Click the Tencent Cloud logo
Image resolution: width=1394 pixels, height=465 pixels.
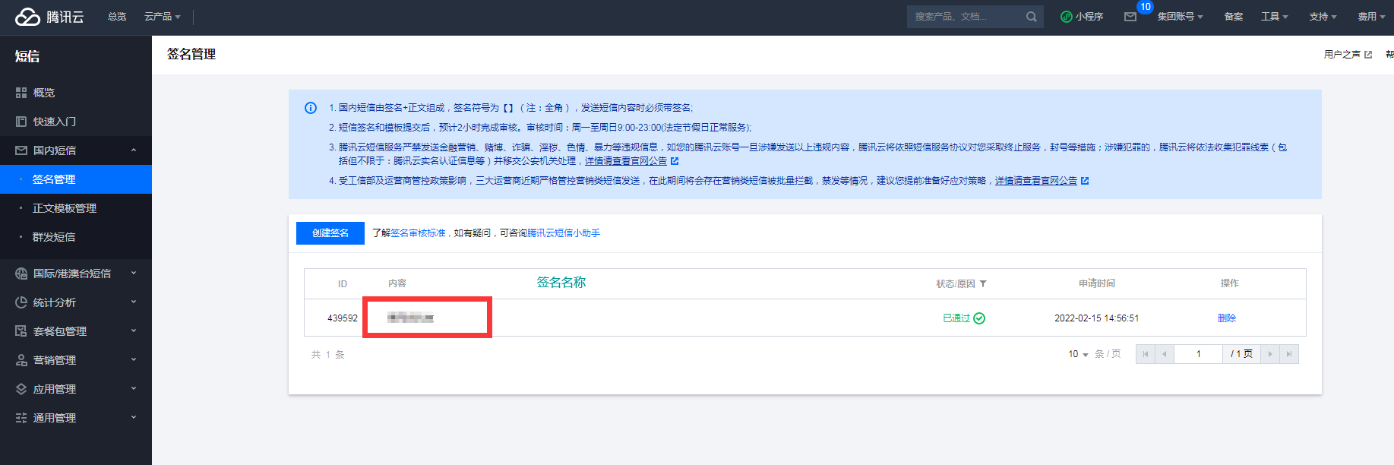pyautogui.click(x=50, y=17)
